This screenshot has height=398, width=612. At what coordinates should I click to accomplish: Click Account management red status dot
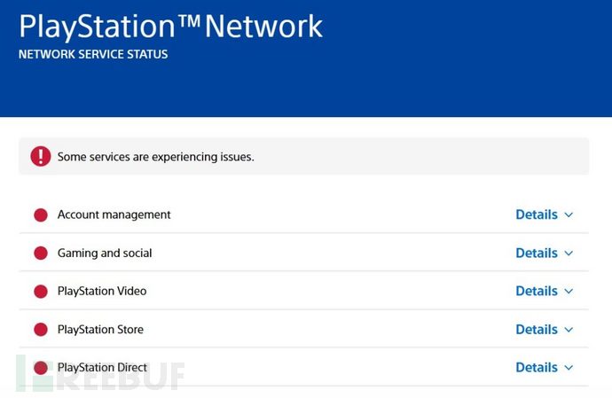pyautogui.click(x=41, y=215)
